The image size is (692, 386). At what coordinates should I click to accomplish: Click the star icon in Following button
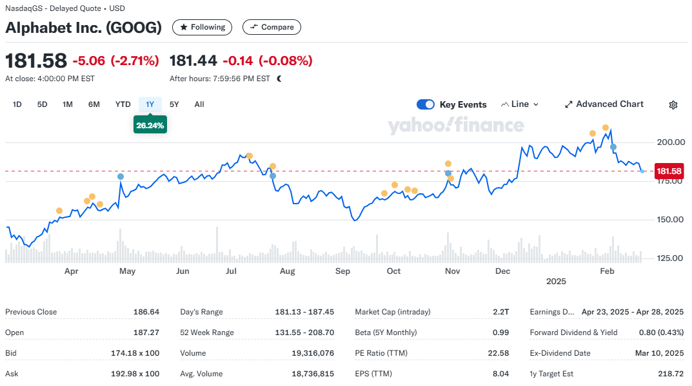[184, 27]
